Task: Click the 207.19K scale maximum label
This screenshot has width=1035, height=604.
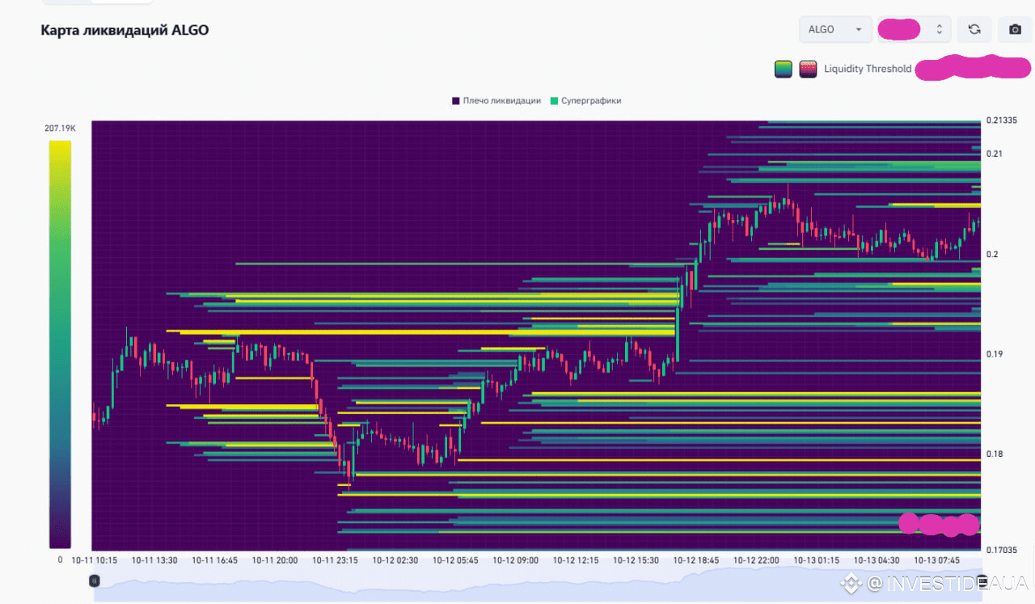Action: coord(60,129)
